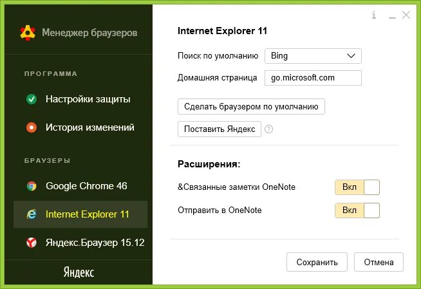This screenshot has height=289, width=421.
Task: Click the Яндекс logo at bottom
Action: (79, 272)
